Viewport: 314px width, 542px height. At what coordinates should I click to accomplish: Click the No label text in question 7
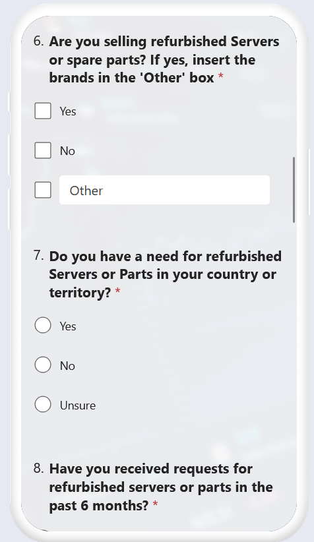click(x=67, y=366)
